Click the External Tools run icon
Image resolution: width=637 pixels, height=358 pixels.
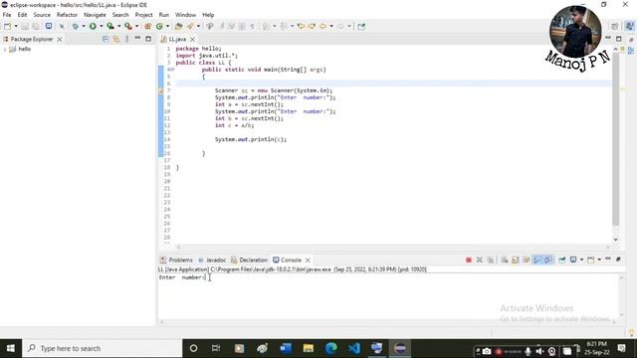pos(128,27)
